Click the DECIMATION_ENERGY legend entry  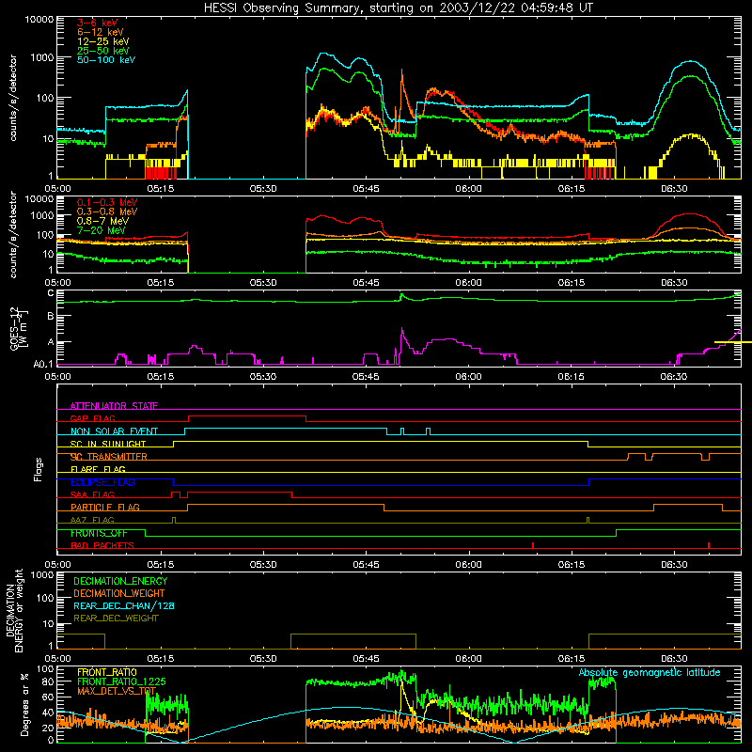pyautogui.click(x=120, y=581)
